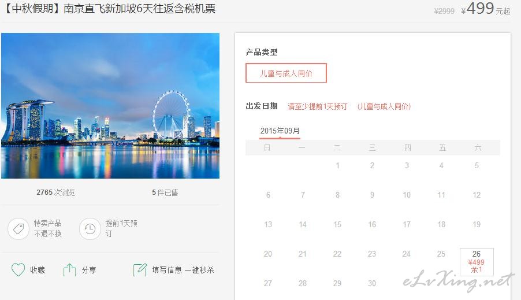Screen dimensions: 521x300
Task: Click the 5 件已售 sold count
Action: 165,192
